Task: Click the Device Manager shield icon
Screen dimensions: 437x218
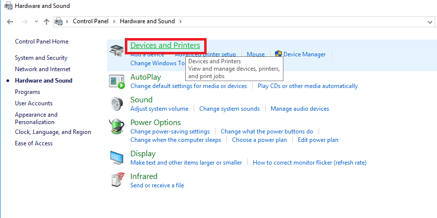Action: 278,54
